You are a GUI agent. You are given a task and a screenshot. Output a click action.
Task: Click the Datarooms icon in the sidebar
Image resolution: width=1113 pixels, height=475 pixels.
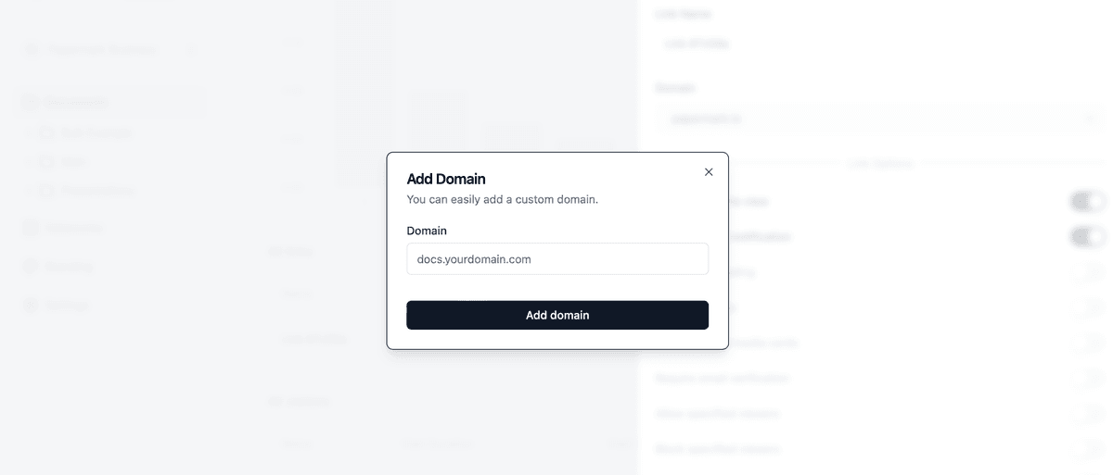click(x=31, y=228)
